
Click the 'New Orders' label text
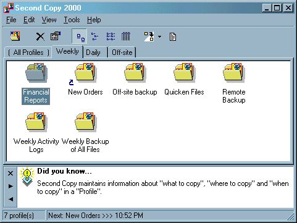point(85,92)
